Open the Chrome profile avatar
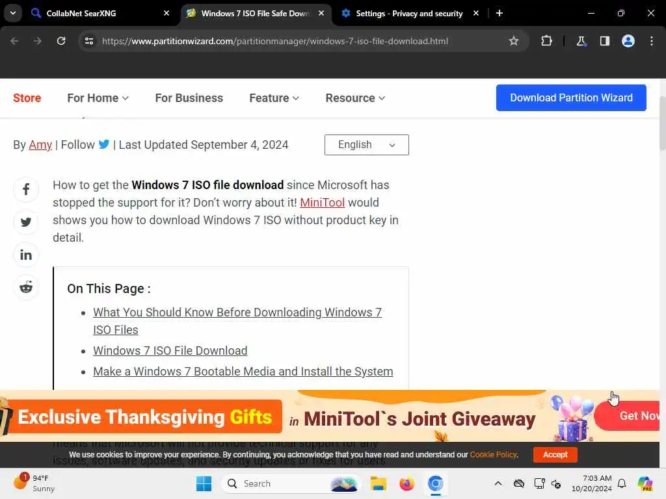Viewport: 666px width, 499px height. click(628, 41)
